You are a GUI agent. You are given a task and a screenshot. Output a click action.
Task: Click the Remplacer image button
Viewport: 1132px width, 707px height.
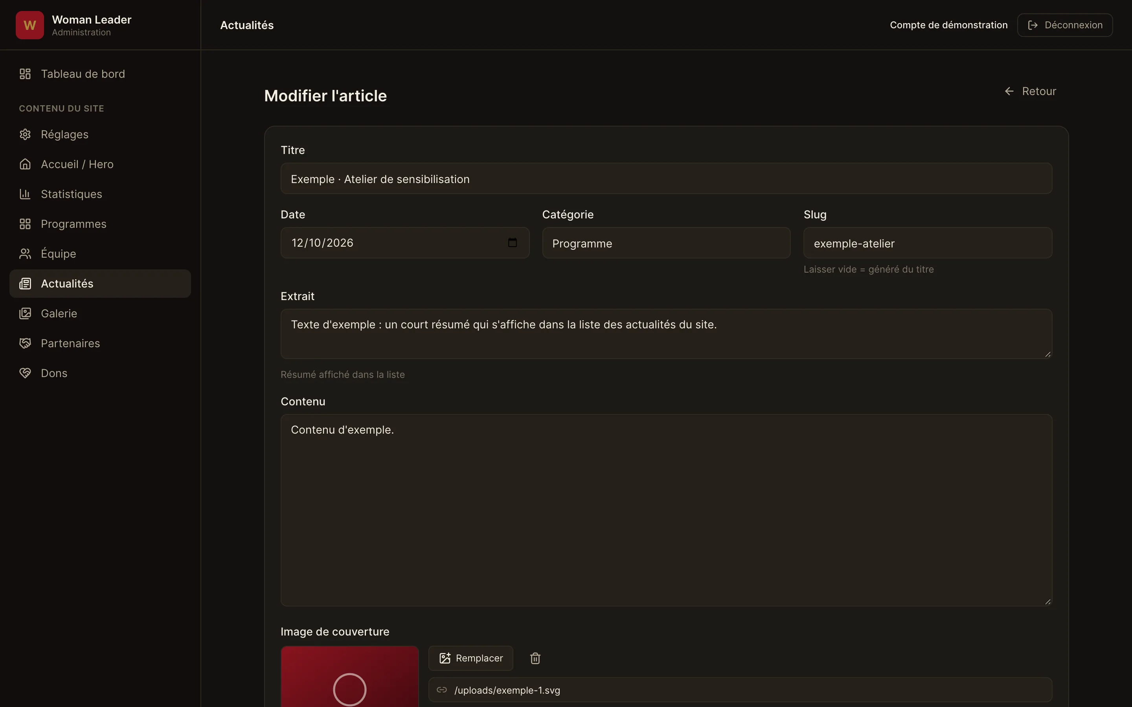coord(470,658)
